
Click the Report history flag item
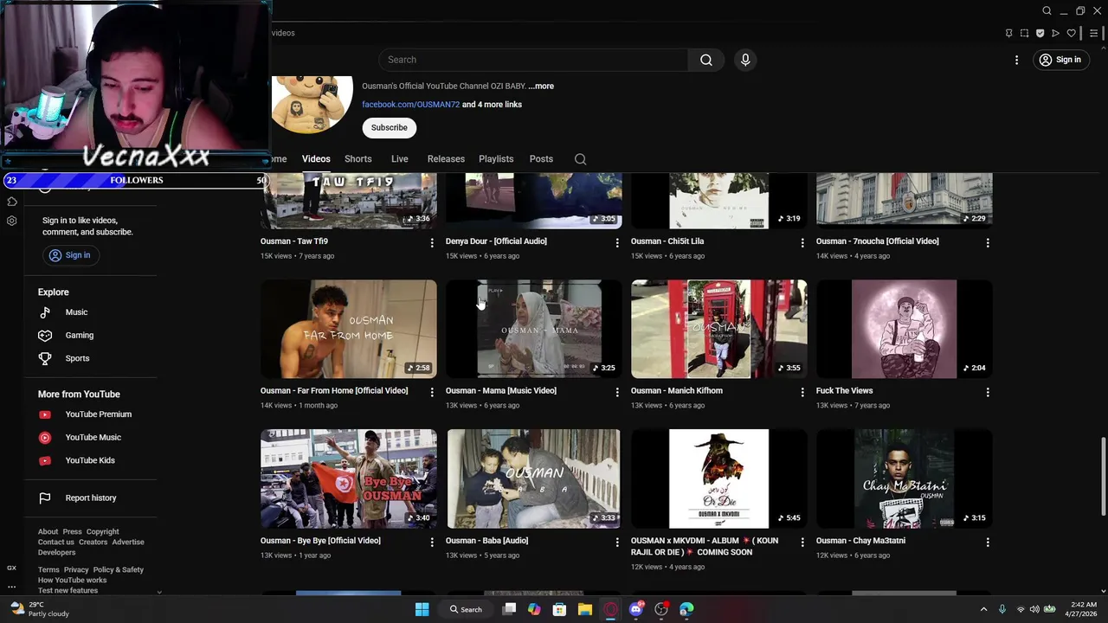tap(91, 498)
